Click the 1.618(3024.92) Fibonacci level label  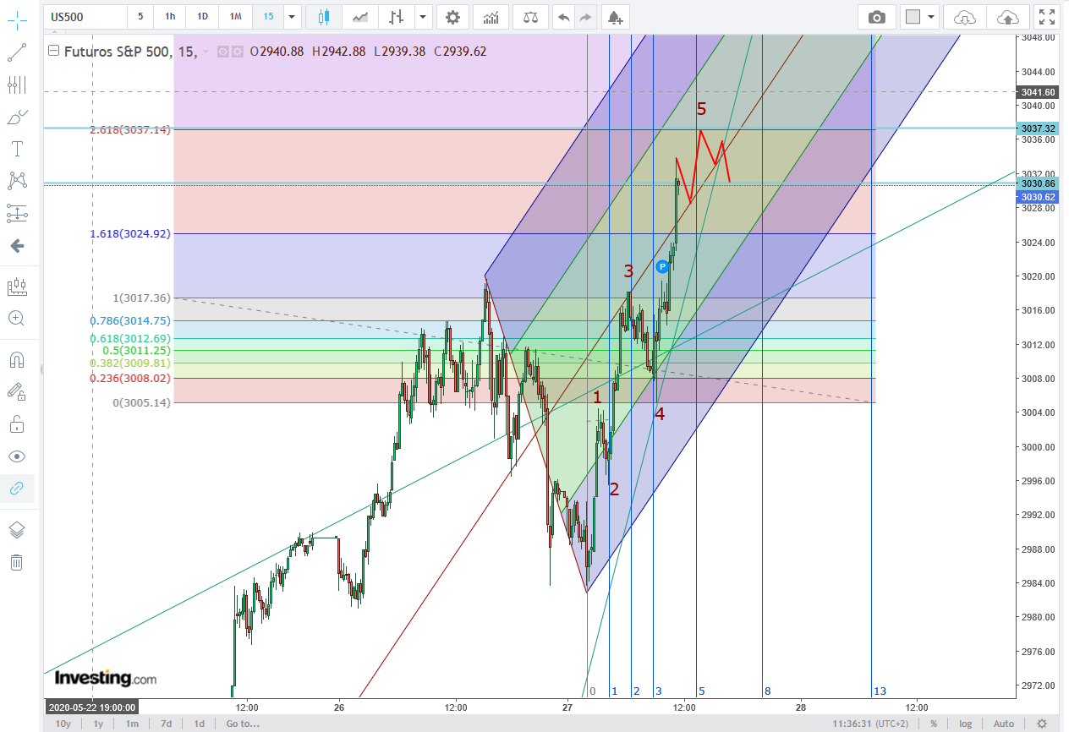click(130, 233)
